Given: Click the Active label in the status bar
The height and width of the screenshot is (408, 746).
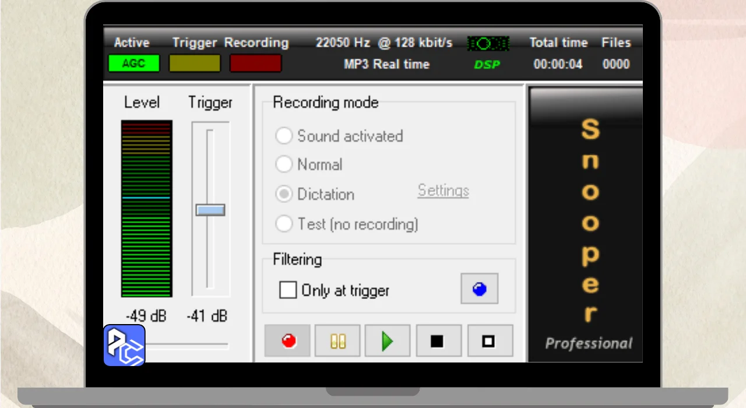Looking at the screenshot, I should click(132, 43).
